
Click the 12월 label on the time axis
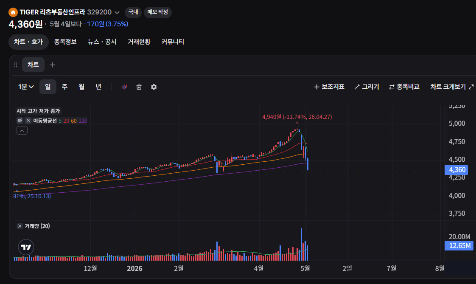tap(90, 268)
